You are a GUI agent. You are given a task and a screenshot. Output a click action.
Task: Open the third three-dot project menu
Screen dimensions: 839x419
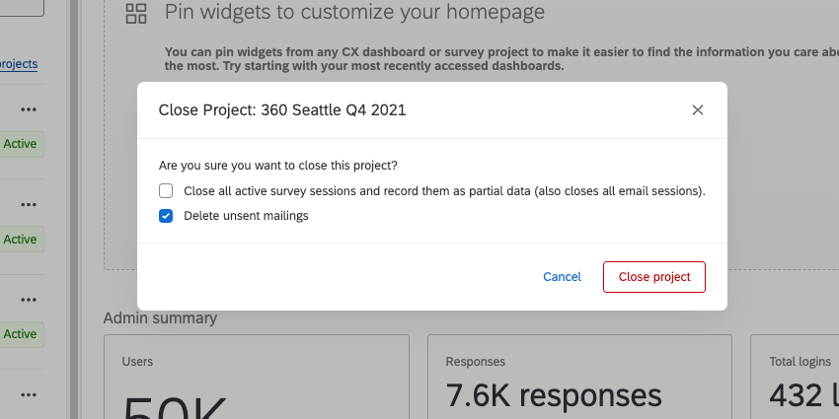pos(29,299)
